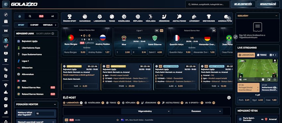Screen dimensions: 282x123
Task: Mute the live stream video
Action: tap(240, 79)
